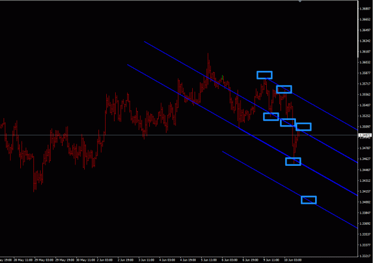The height and width of the screenshot is (263, 373).
Task: Click the 1.36342 price scale label
Action: click(365, 41)
